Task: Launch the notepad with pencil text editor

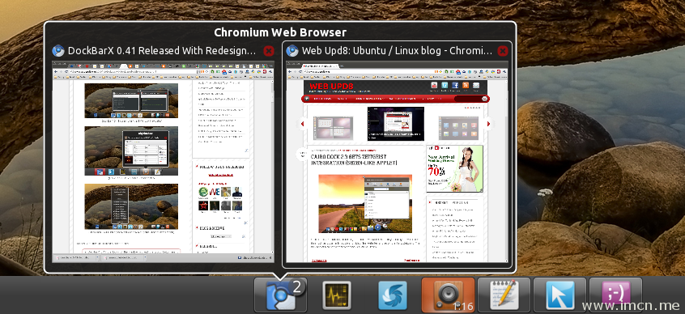Action: pos(504,295)
